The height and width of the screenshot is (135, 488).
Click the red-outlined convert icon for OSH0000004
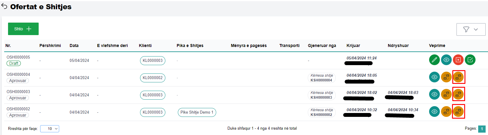(x=458, y=77)
